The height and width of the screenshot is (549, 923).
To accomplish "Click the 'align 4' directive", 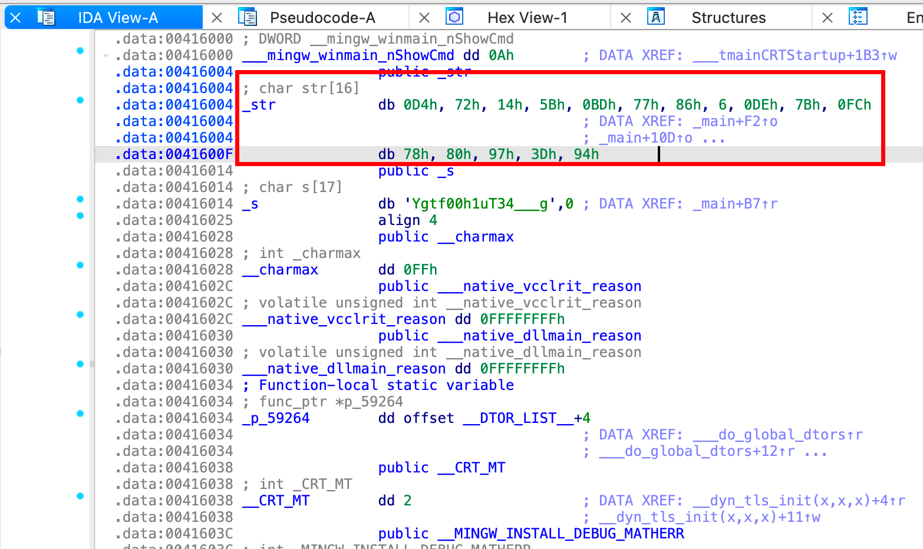I will click(408, 220).
